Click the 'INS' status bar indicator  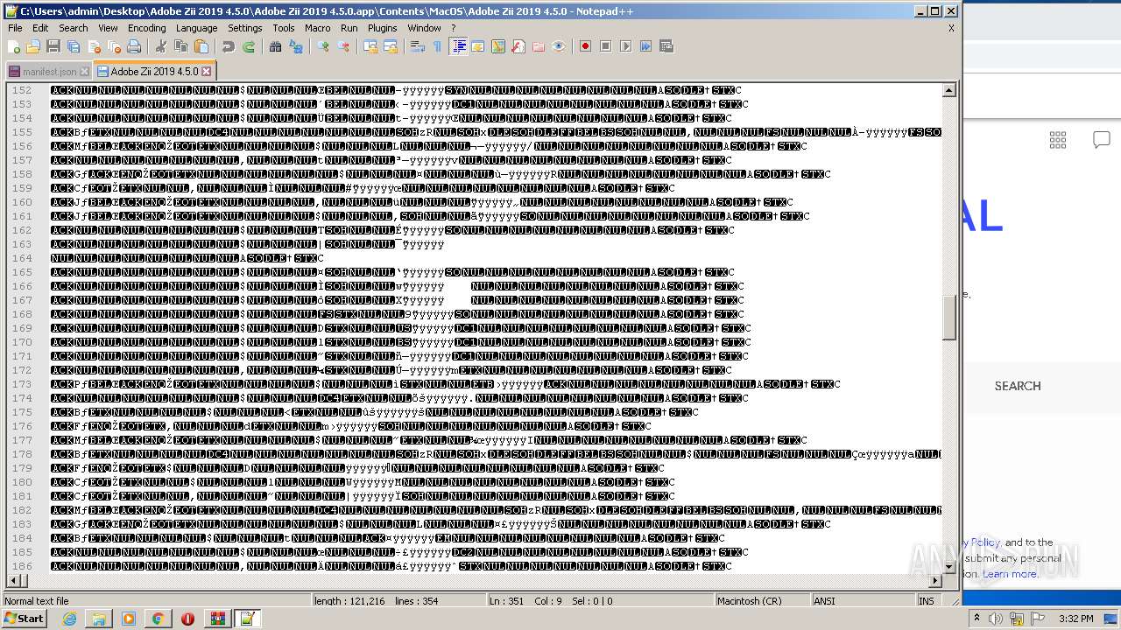(x=926, y=601)
